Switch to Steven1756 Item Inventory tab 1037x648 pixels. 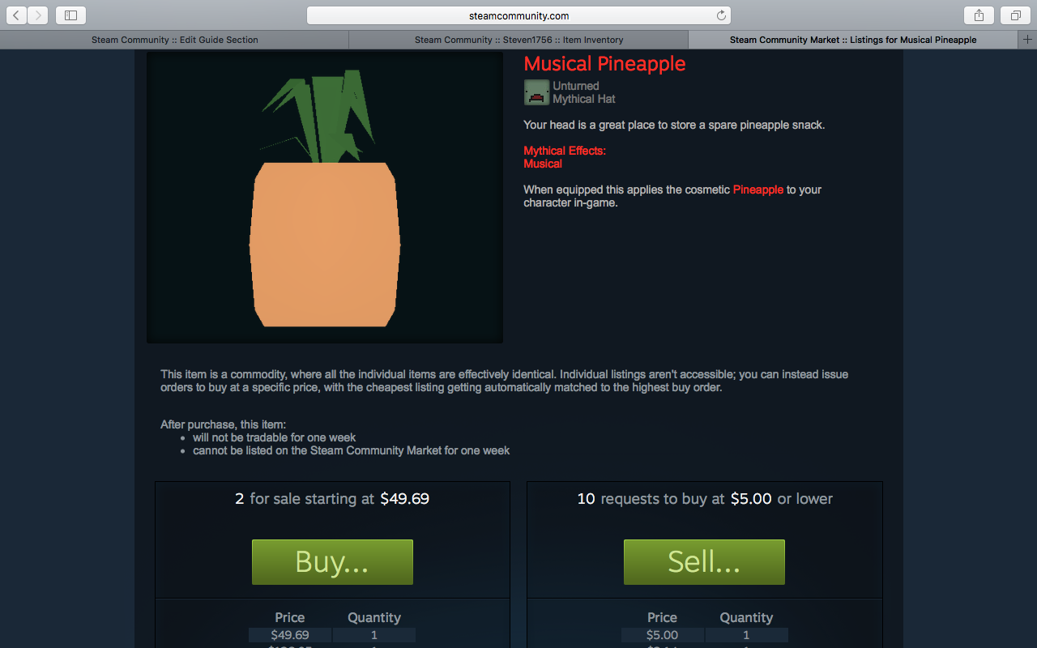(x=518, y=40)
